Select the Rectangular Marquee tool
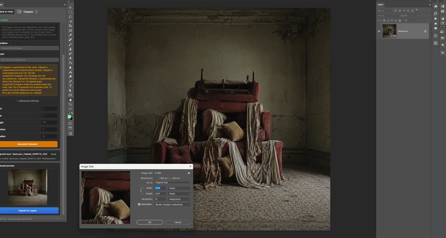This screenshot has height=238, width=446. coord(70,12)
